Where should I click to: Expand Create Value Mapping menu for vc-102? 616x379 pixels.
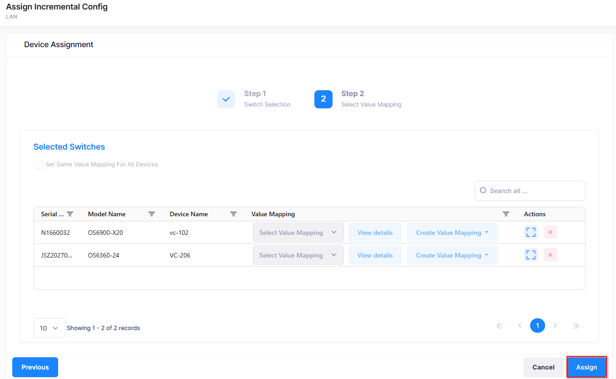pyautogui.click(x=452, y=233)
